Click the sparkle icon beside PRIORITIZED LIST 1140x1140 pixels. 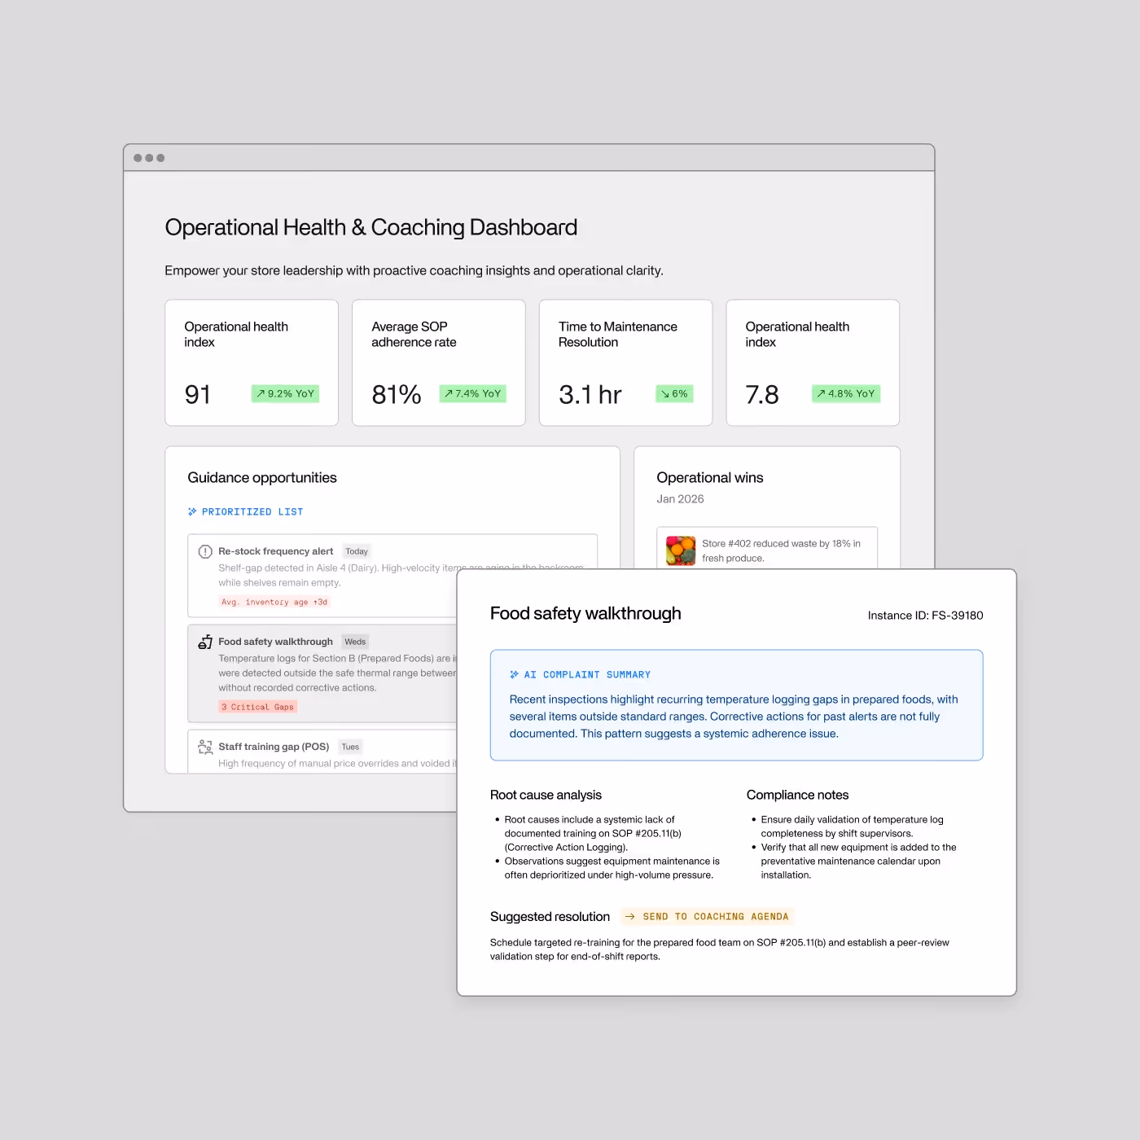tap(192, 511)
